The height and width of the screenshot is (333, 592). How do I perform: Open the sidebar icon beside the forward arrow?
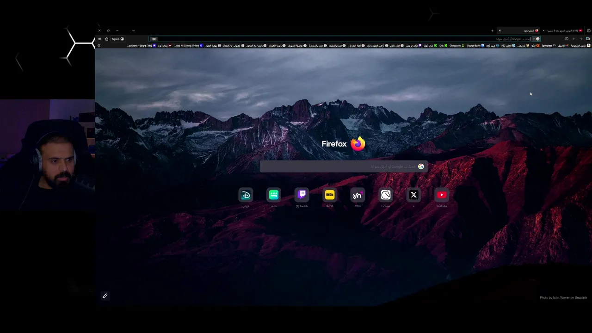click(588, 39)
